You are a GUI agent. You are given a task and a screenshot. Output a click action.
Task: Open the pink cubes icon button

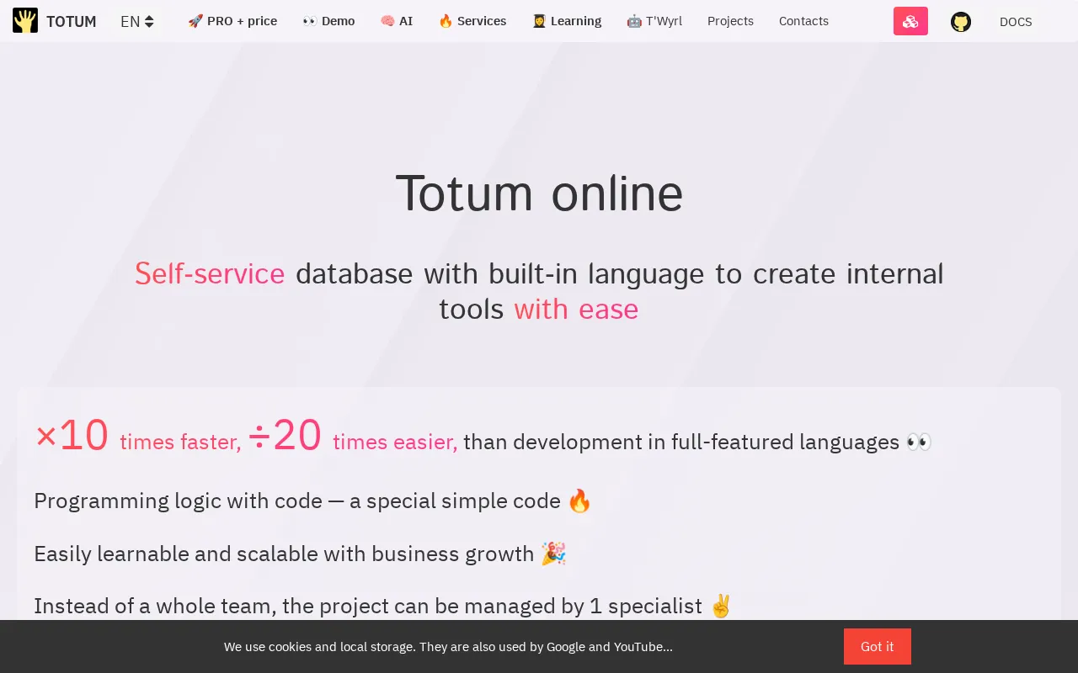pyautogui.click(x=910, y=21)
